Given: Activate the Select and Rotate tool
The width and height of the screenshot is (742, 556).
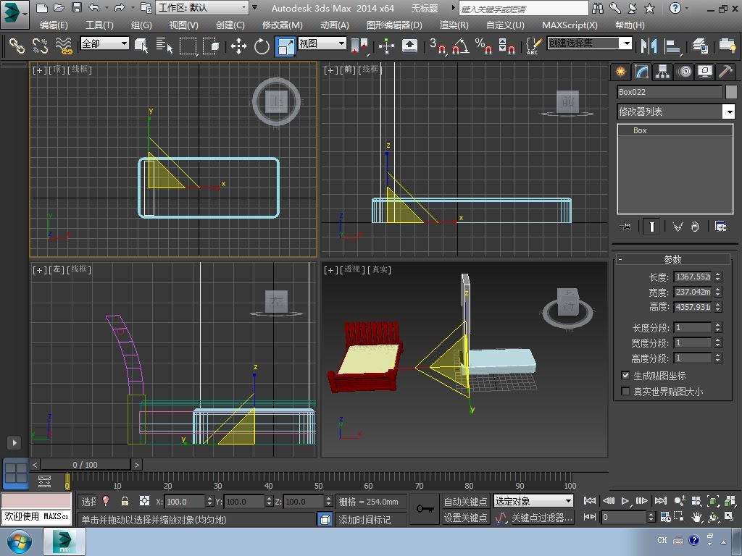Looking at the screenshot, I should click(262, 46).
